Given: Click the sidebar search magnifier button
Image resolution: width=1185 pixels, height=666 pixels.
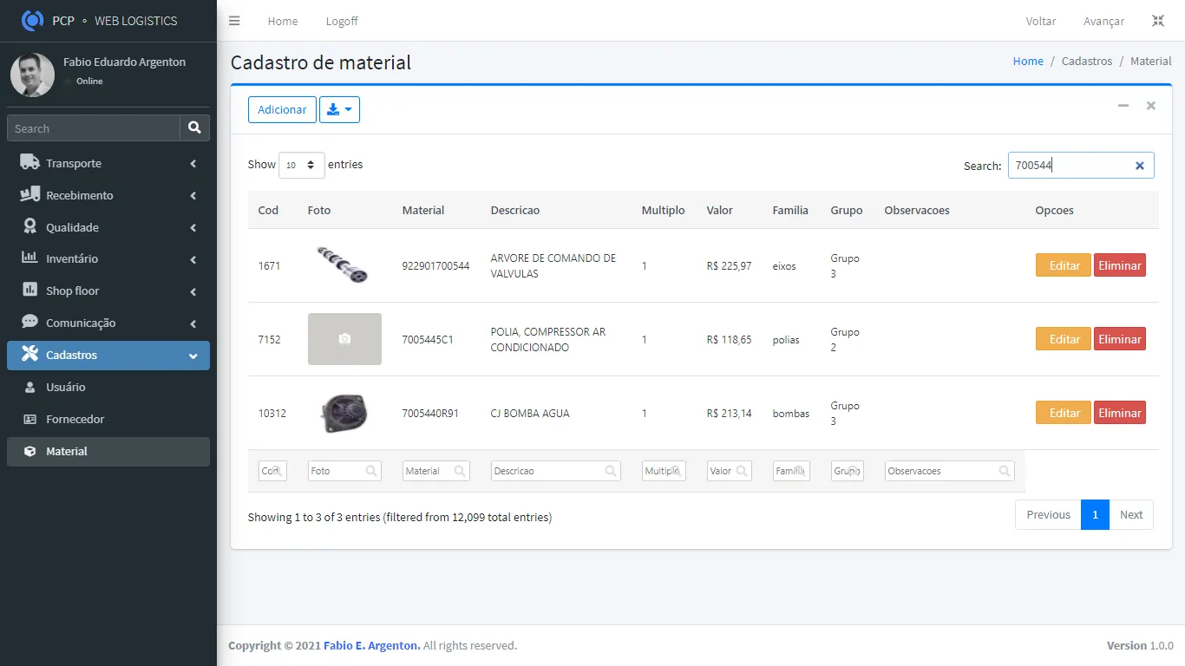Looking at the screenshot, I should coord(194,128).
